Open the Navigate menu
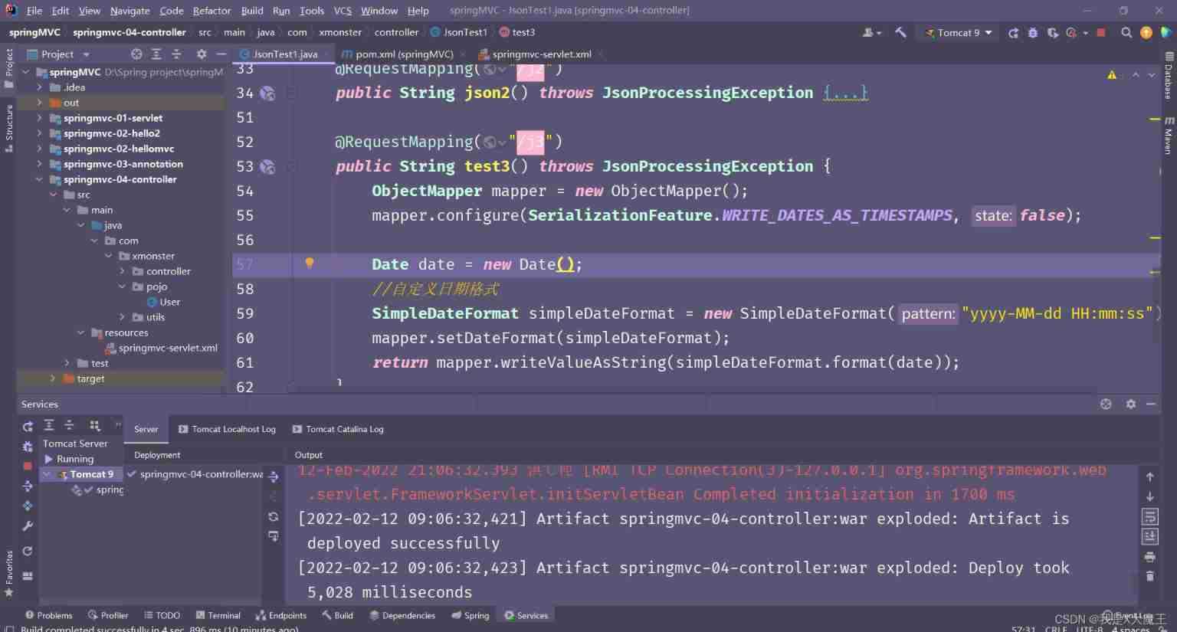 pos(130,11)
